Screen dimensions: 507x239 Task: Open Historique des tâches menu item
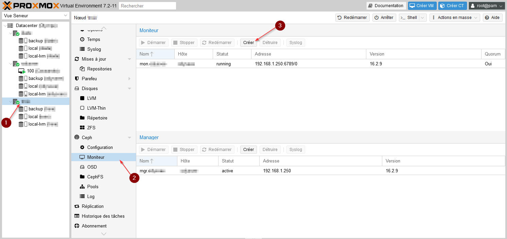103,216
